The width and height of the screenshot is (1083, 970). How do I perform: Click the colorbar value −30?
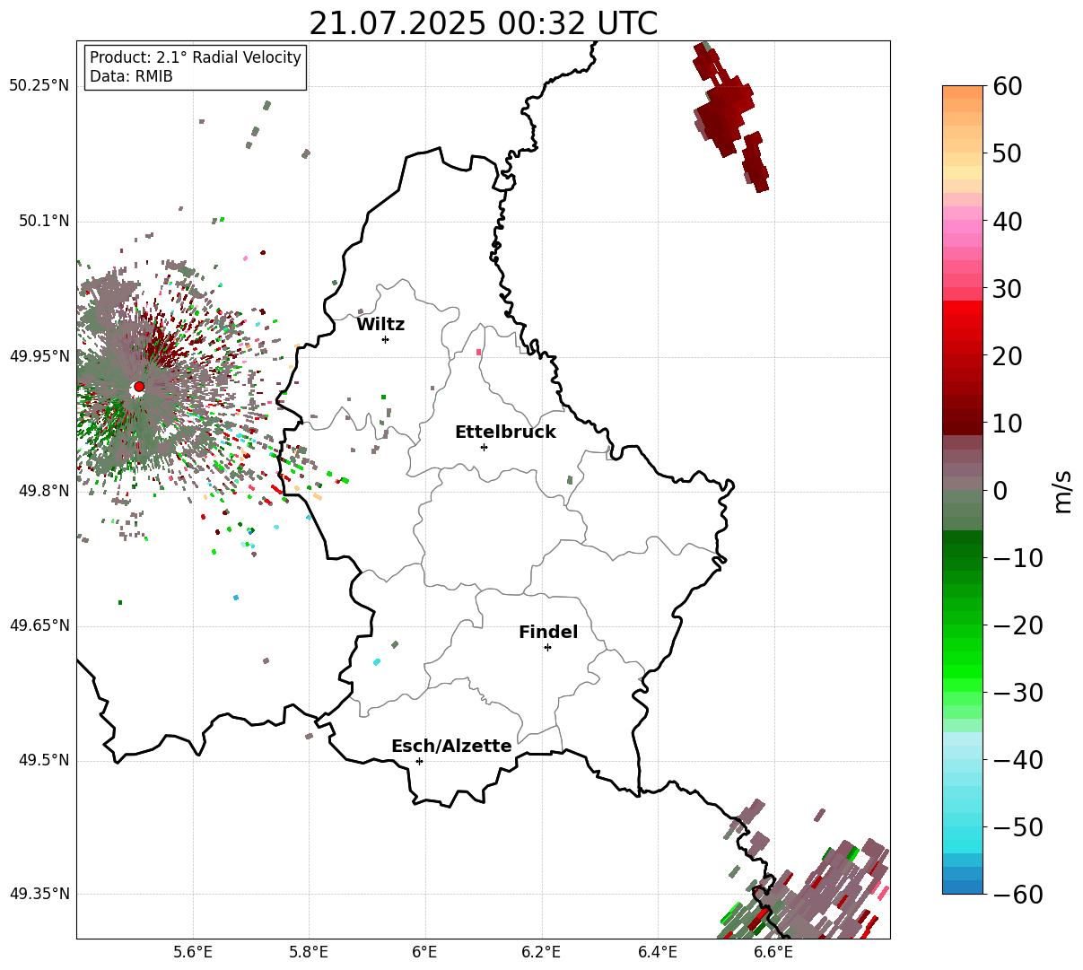pyautogui.click(x=1017, y=693)
